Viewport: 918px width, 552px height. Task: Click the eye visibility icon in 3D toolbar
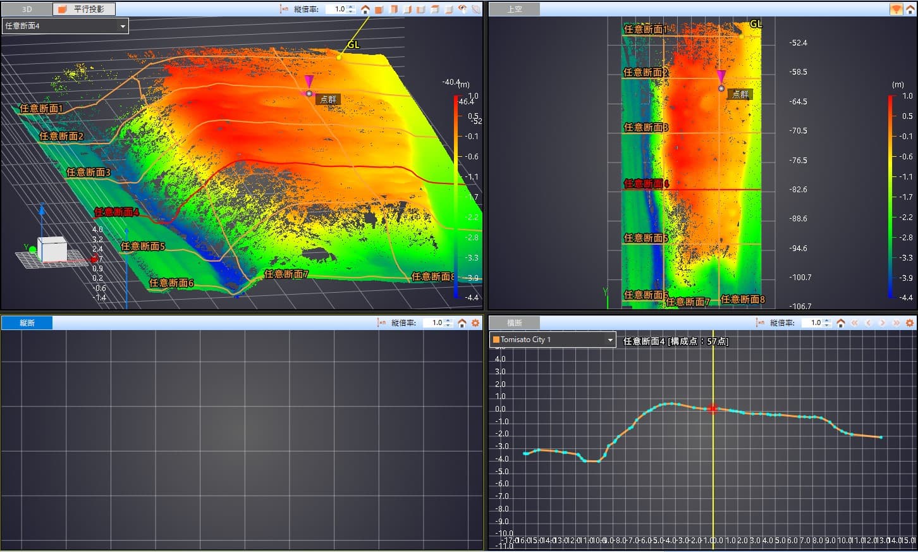coord(463,9)
